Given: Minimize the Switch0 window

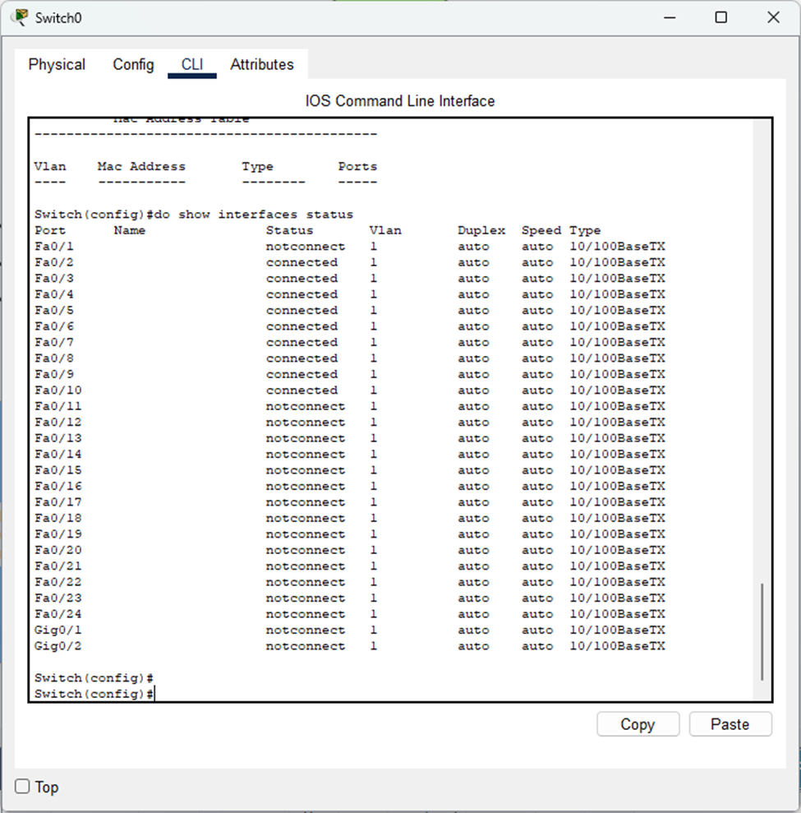Looking at the screenshot, I should [x=669, y=17].
